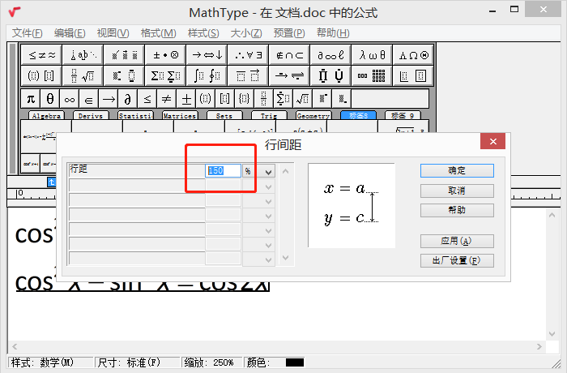This screenshot has width=567, height=373.
Task: Click the 缩放: 250% status bar entry
Action: [212, 362]
